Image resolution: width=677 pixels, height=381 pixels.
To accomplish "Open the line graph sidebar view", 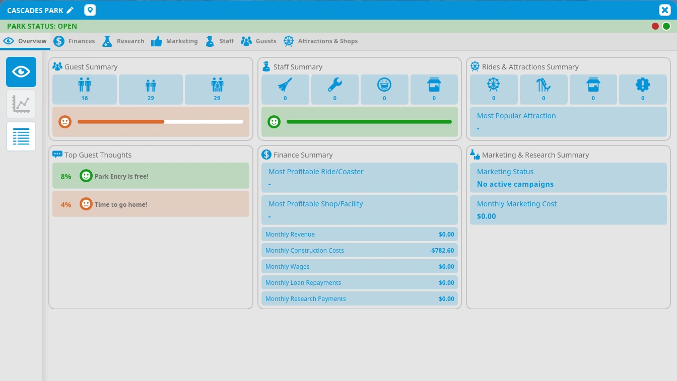I will point(21,104).
